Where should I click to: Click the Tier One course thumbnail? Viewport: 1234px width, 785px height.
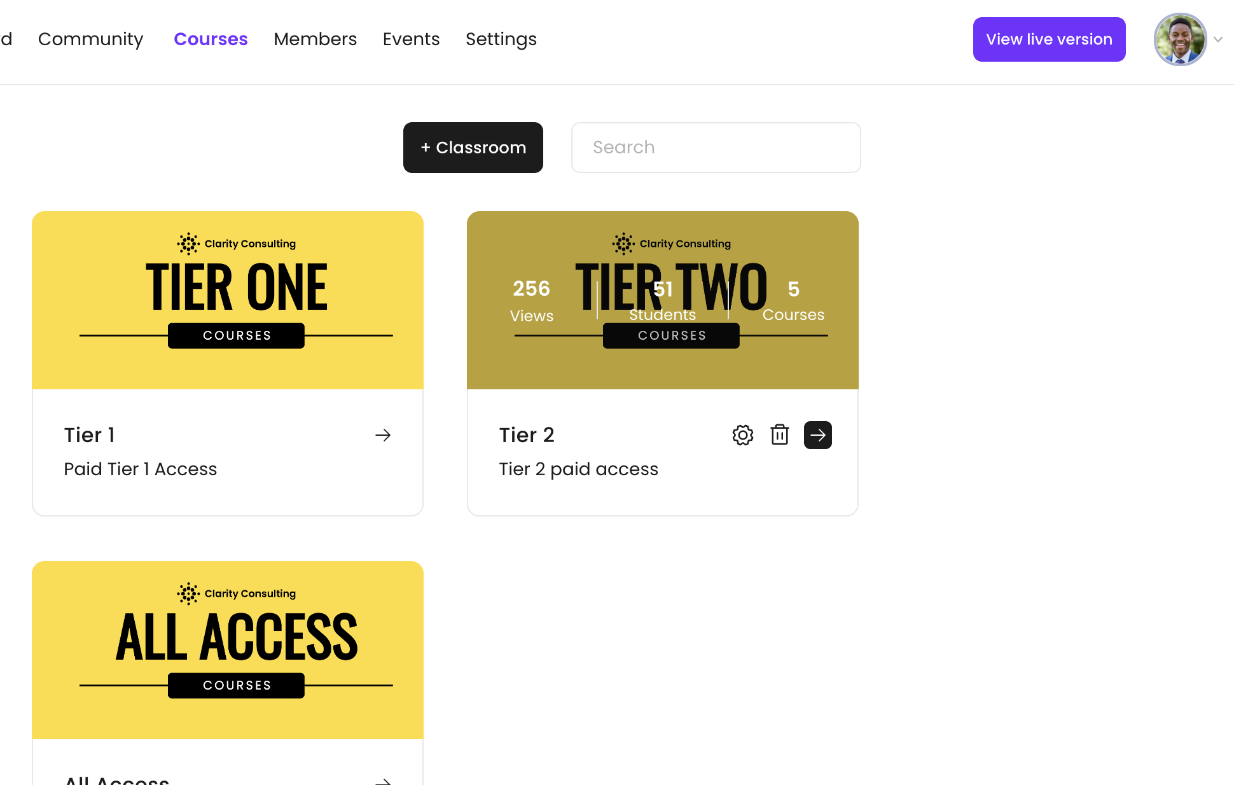click(228, 300)
